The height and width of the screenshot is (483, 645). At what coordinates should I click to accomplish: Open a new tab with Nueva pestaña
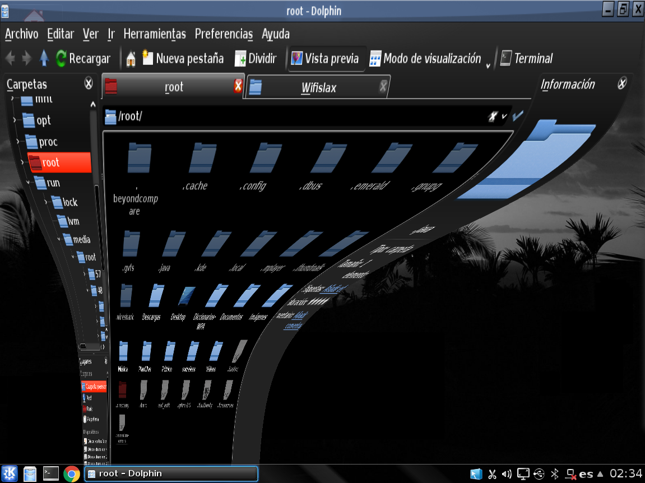click(183, 58)
